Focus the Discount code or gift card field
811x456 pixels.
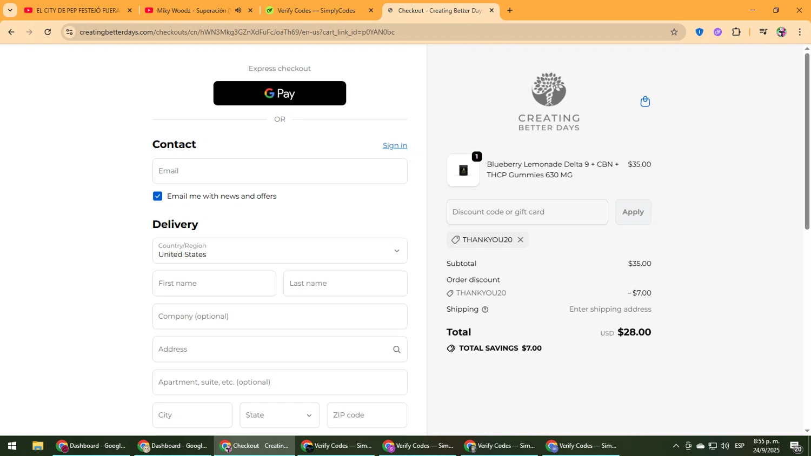(527, 212)
